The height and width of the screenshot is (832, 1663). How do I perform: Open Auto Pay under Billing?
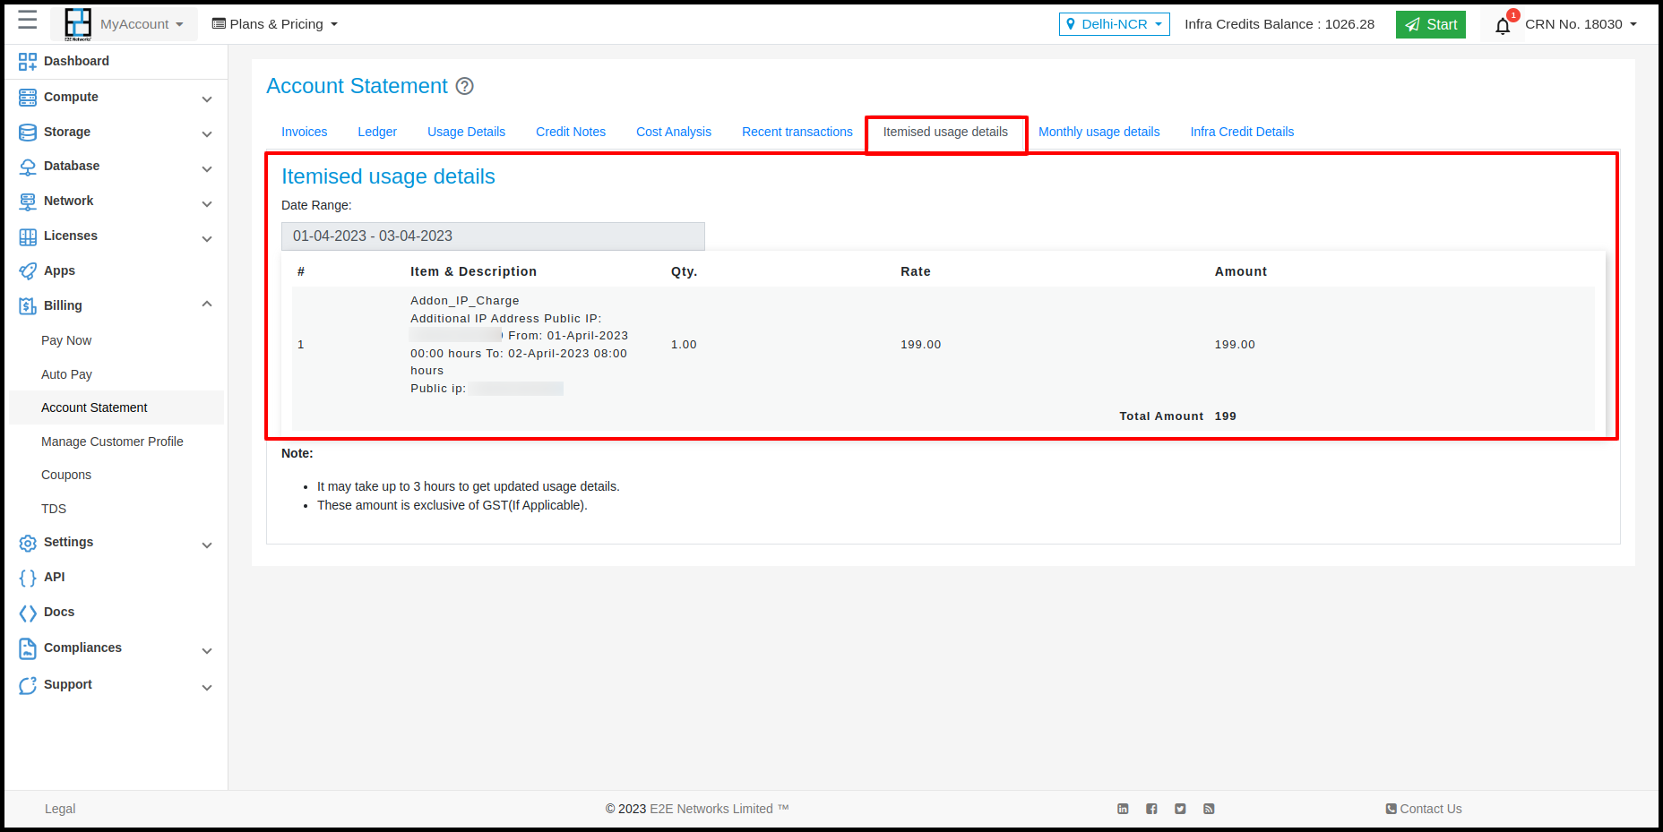click(66, 374)
